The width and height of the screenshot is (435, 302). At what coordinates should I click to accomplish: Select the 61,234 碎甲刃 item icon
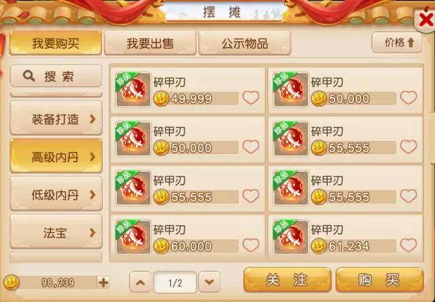(x=291, y=237)
